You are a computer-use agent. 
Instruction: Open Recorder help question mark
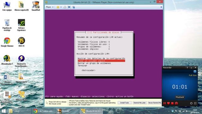click(x=187, y=67)
